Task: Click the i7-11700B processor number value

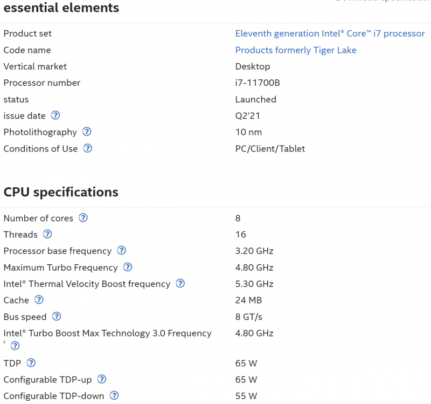Action: click(258, 83)
